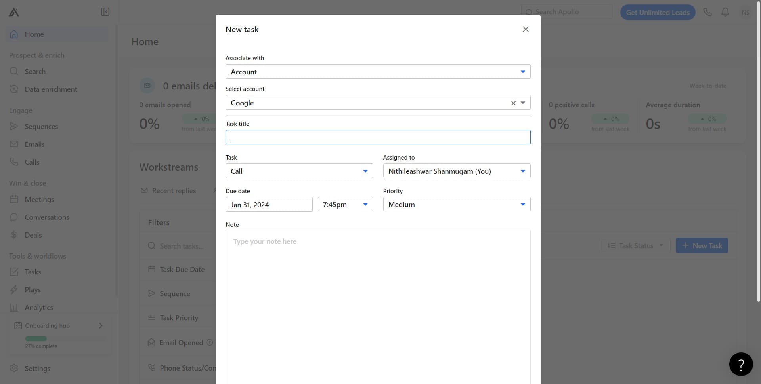Viewport: 761px width, 384px height.
Task: Expand the Onboarding hub panel
Action: click(x=101, y=325)
